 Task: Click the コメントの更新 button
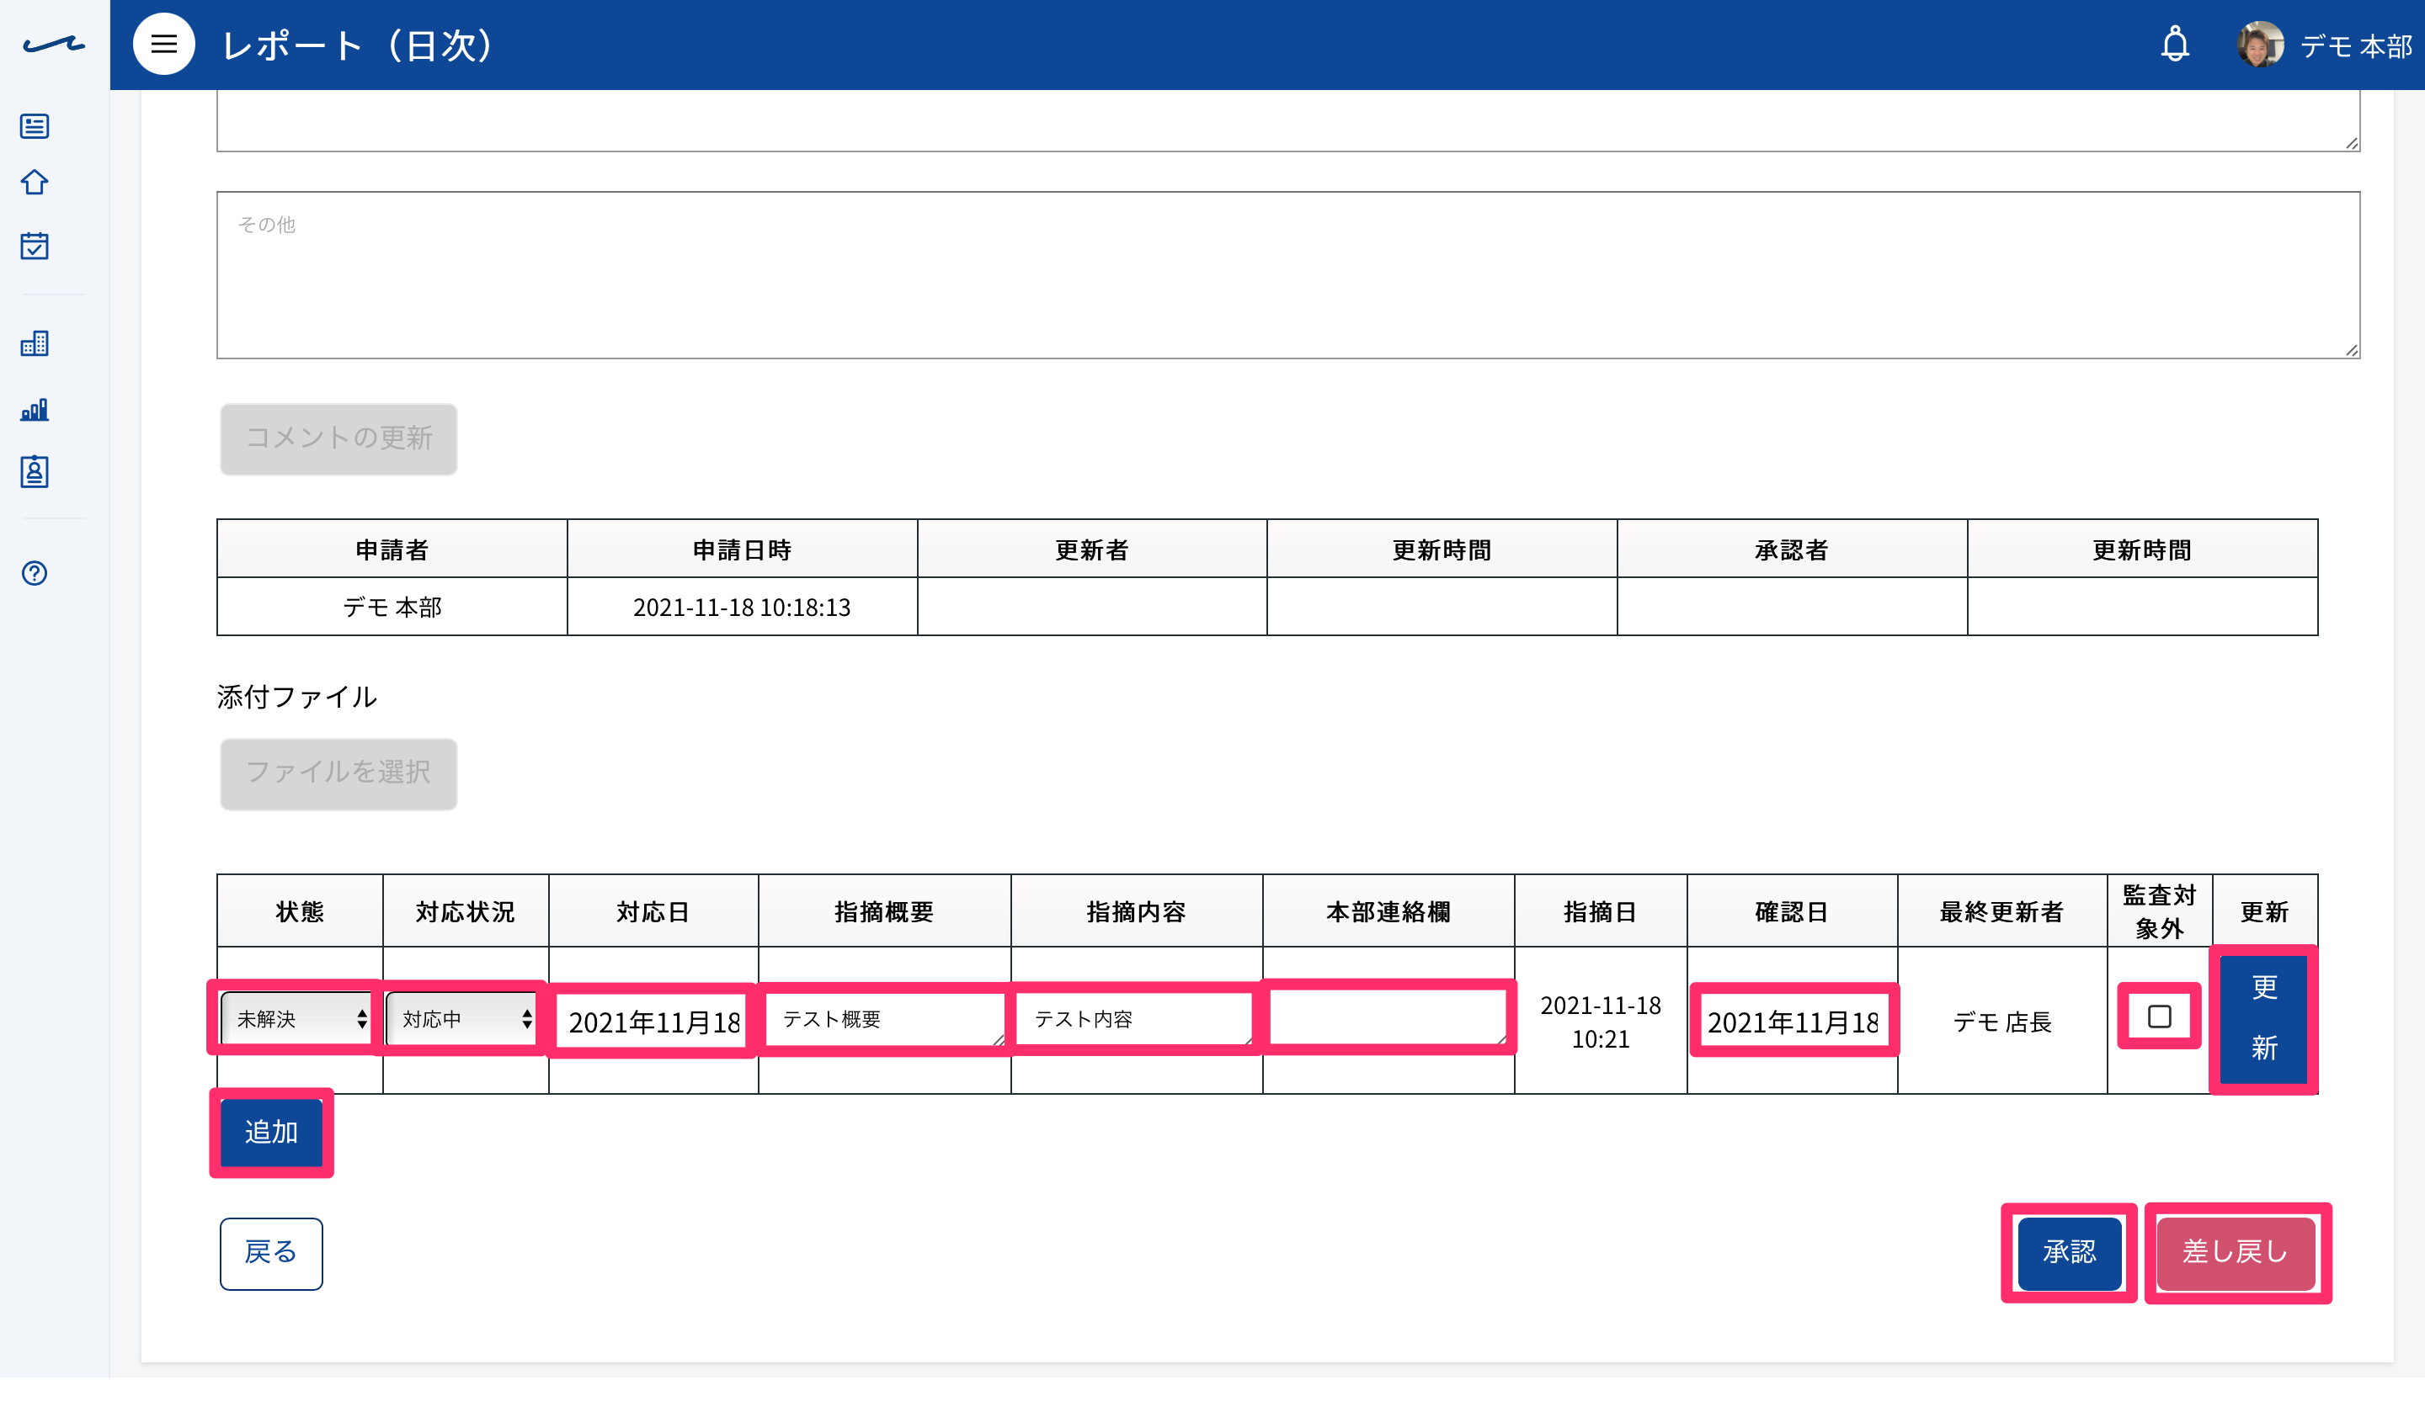pos(338,438)
